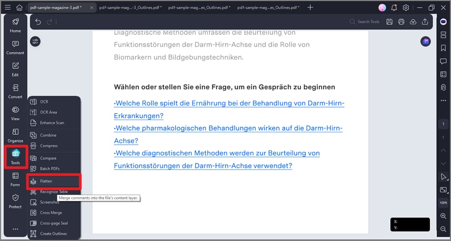Switch to third tab ending es_Outlines.pdf
The width and height of the screenshot is (451, 241).
tap(199, 8)
